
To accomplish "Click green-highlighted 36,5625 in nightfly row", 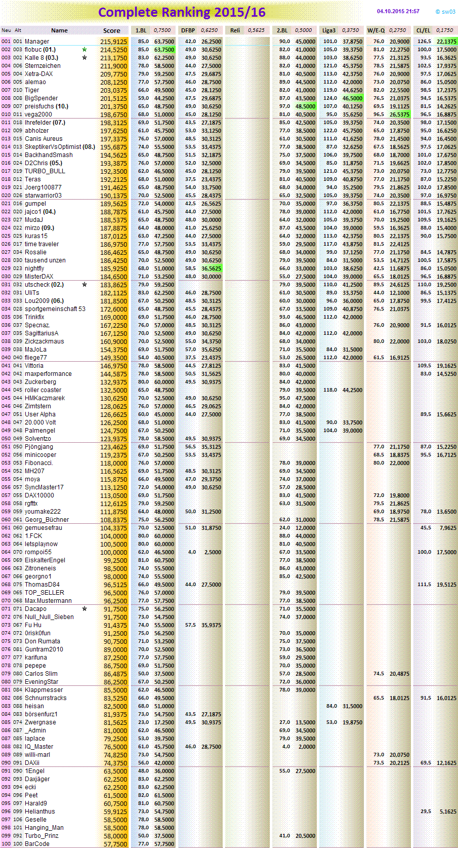I will (211, 268).
